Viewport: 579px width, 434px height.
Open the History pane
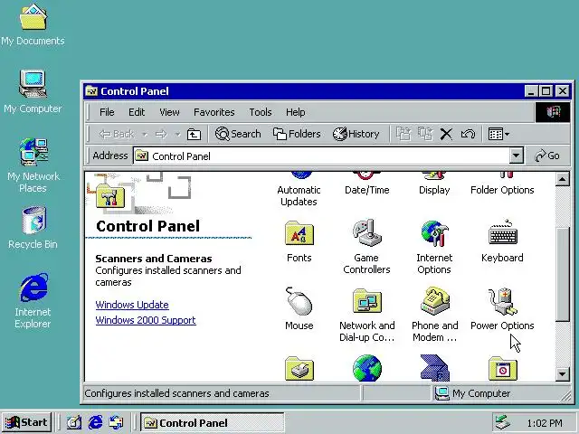(x=356, y=134)
